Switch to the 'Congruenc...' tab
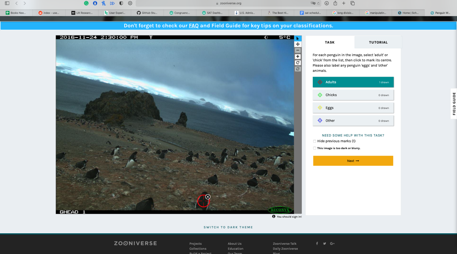The width and height of the screenshot is (457, 254). pyautogui.click(x=180, y=13)
